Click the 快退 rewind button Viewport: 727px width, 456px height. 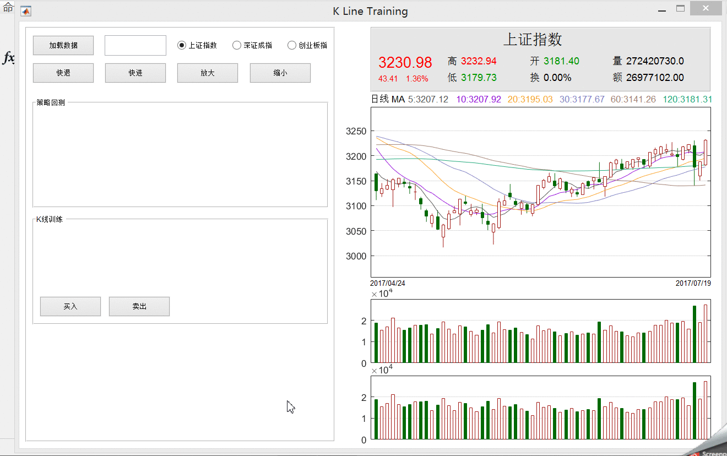(x=63, y=73)
